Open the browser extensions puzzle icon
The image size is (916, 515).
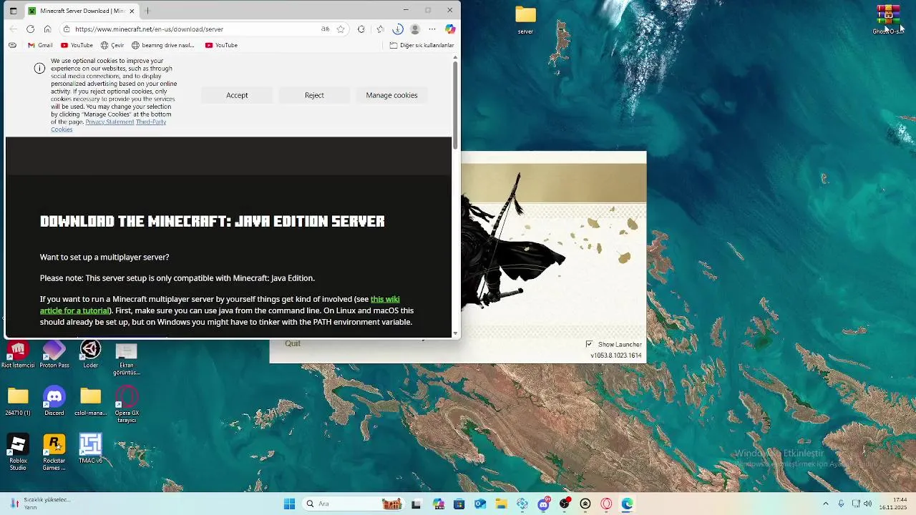click(361, 29)
